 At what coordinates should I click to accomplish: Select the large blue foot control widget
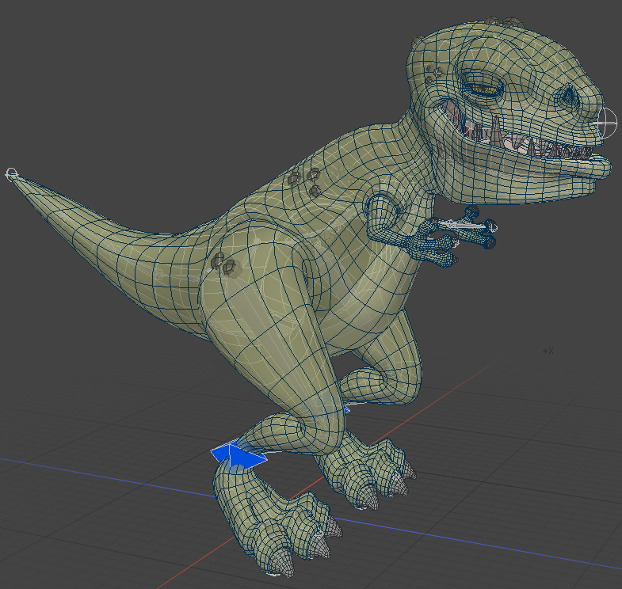tap(238, 455)
